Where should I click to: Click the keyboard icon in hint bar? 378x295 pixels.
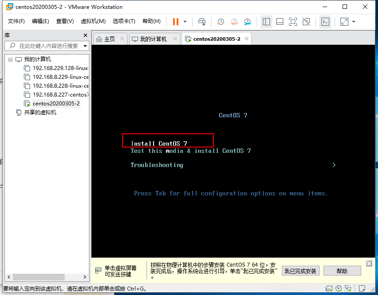coord(98,270)
